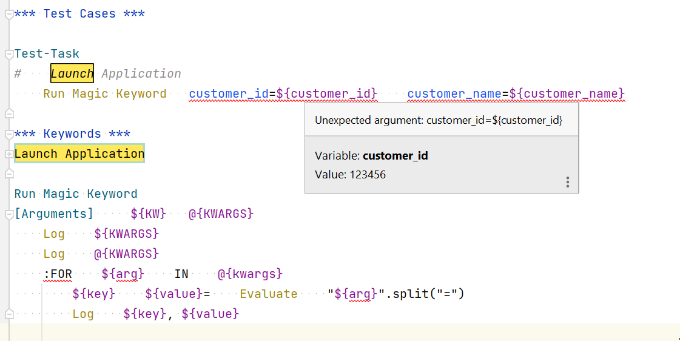Click the Run Magic Keyword definition name

point(76,194)
